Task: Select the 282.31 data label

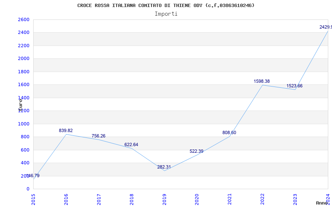Action: 164,167
